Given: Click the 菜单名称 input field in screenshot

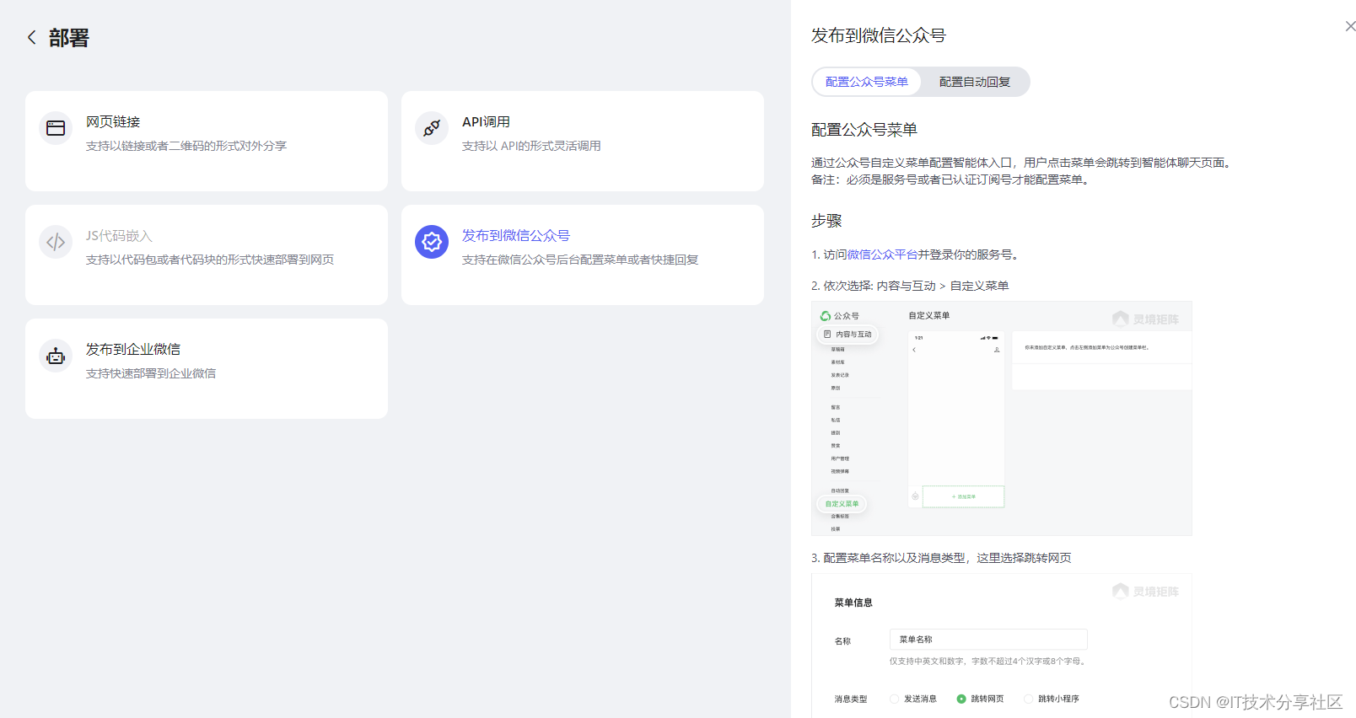Looking at the screenshot, I should 988,640.
